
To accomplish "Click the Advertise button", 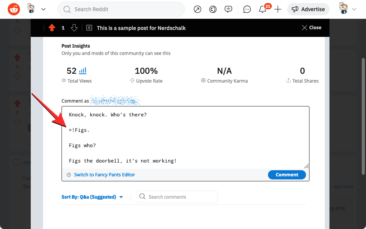I will pyautogui.click(x=308, y=9).
